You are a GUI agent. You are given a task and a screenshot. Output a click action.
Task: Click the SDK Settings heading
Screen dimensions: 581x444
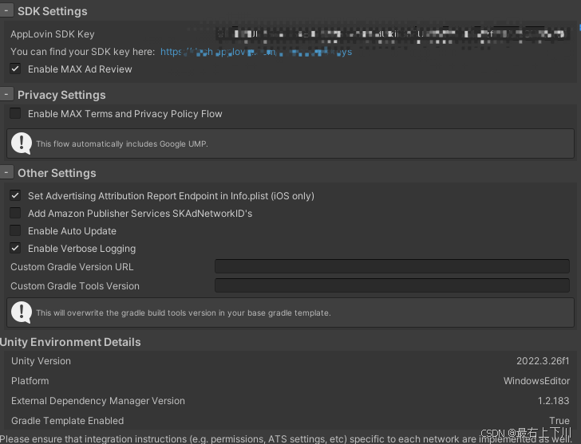pos(53,11)
